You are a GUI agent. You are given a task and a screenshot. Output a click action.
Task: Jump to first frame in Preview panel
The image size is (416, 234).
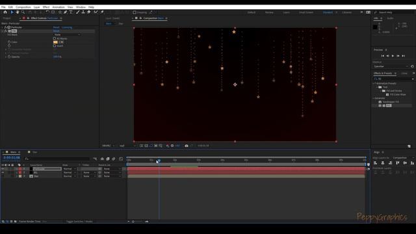point(383,56)
